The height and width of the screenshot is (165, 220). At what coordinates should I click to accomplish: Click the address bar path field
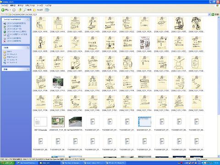pyautogui.click(x=109, y=15)
